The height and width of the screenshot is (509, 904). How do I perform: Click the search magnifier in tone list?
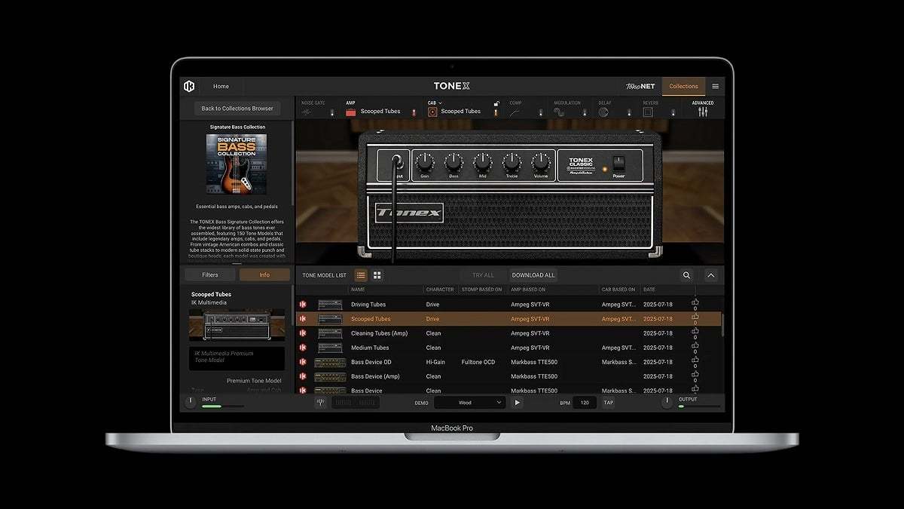coord(686,275)
